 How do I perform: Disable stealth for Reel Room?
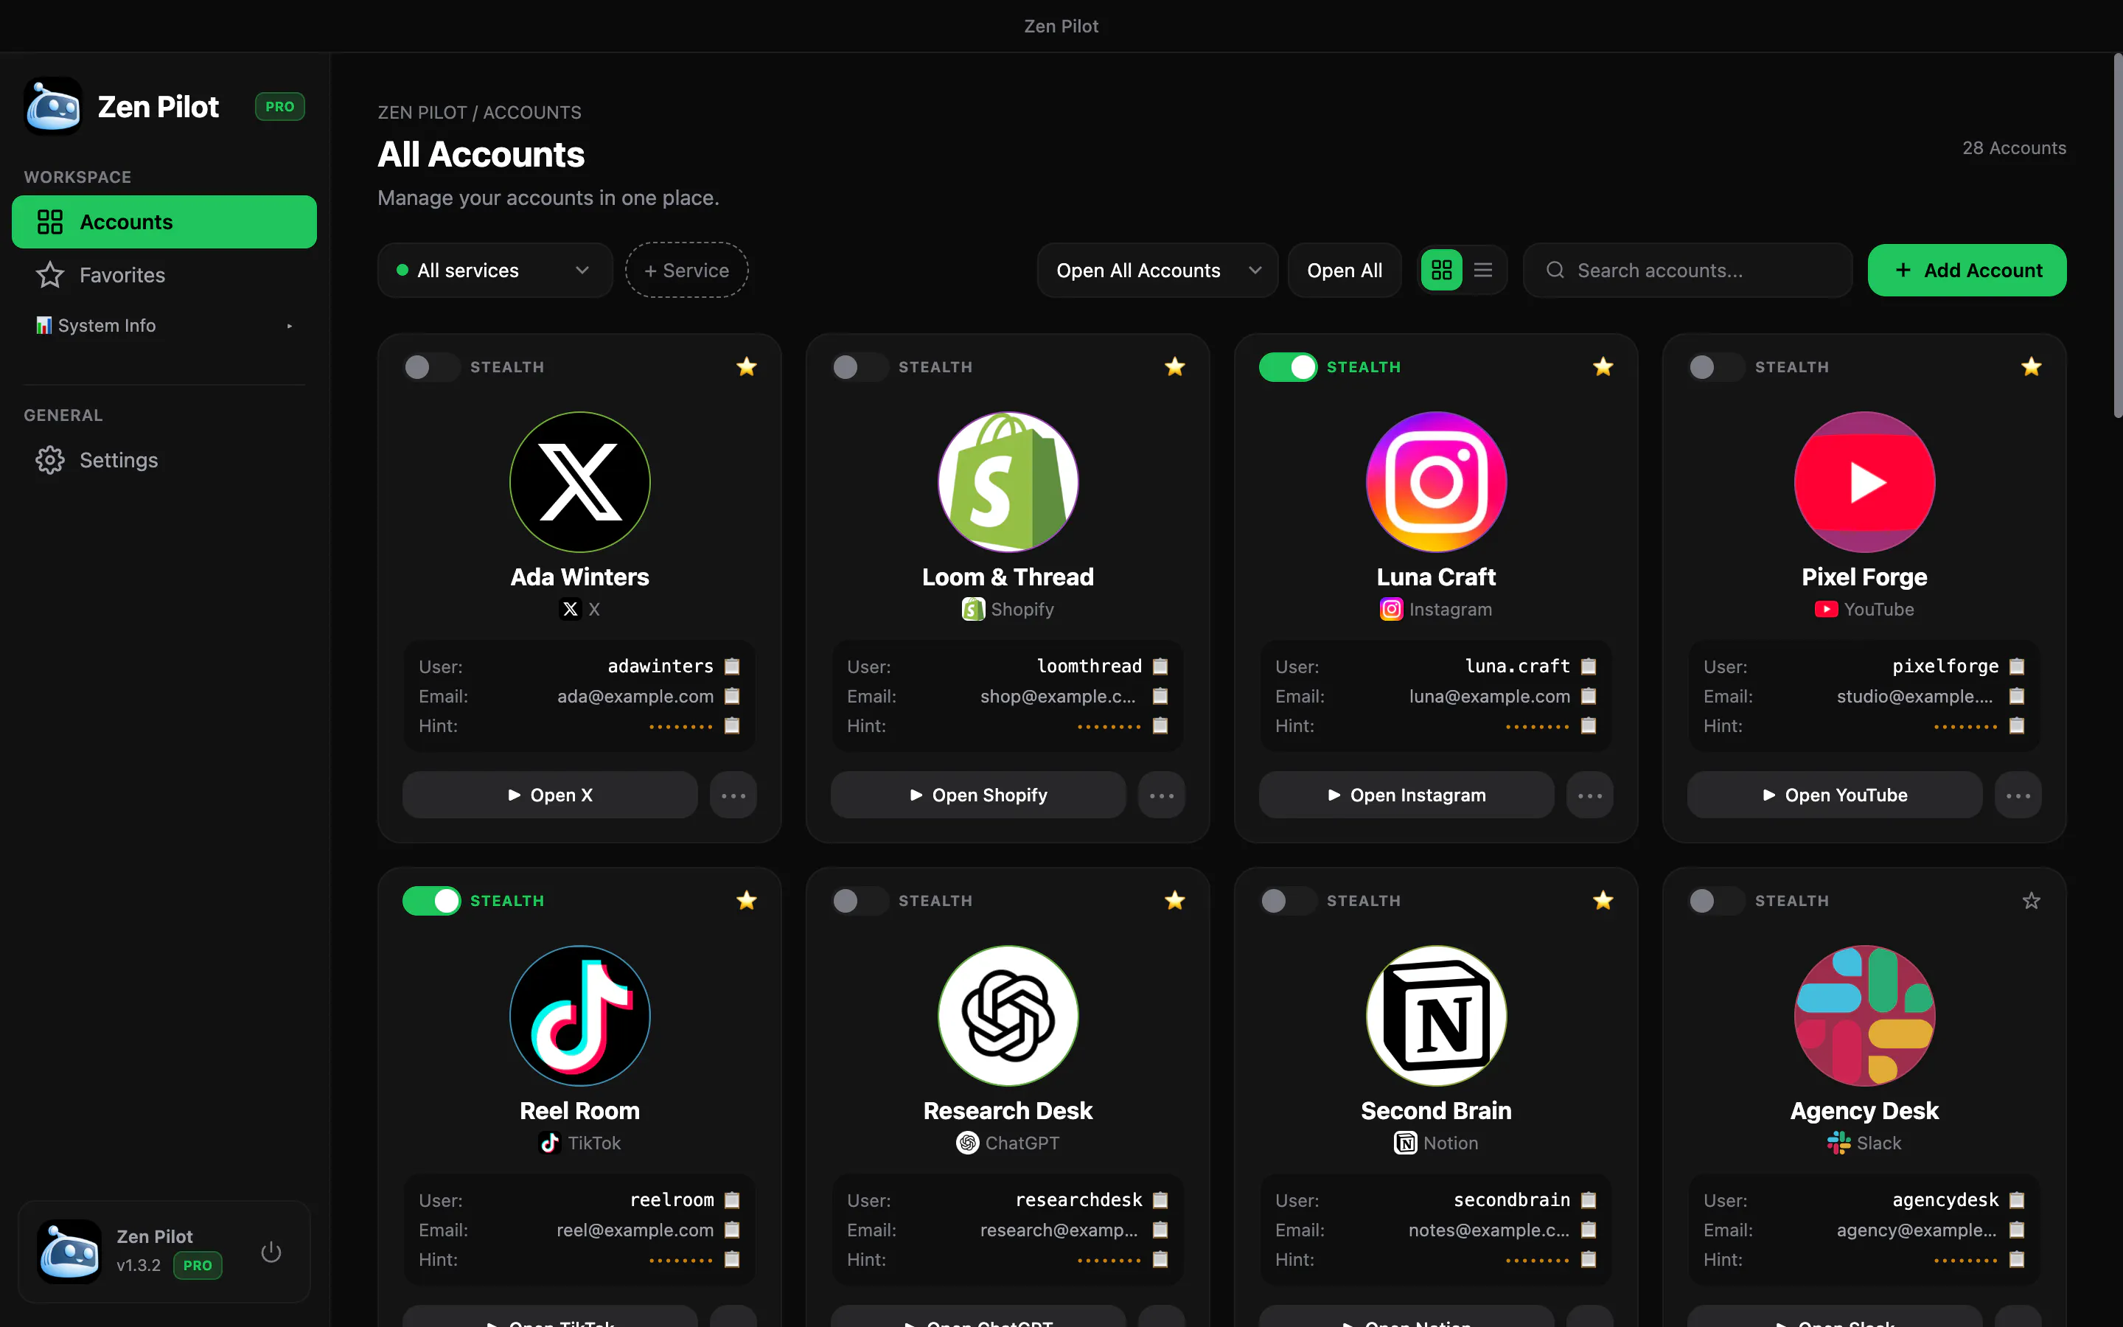(432, 900)
